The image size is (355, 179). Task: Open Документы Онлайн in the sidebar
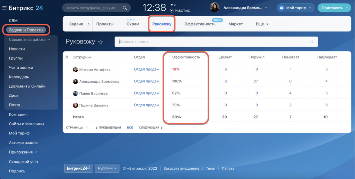click(x=27, y=86)
